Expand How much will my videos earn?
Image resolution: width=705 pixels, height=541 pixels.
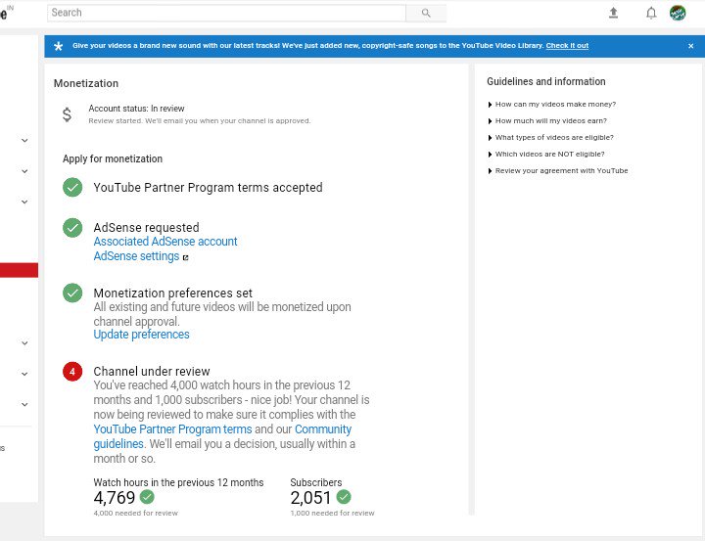547,121
